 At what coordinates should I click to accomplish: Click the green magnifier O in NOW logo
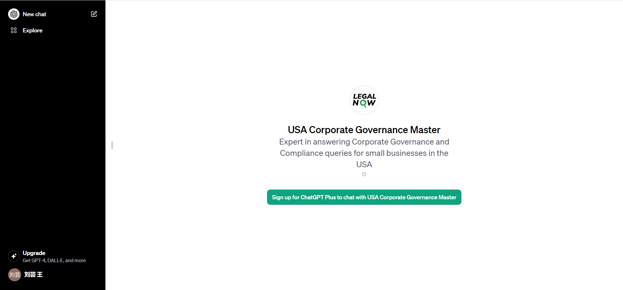tap(363, 103)
